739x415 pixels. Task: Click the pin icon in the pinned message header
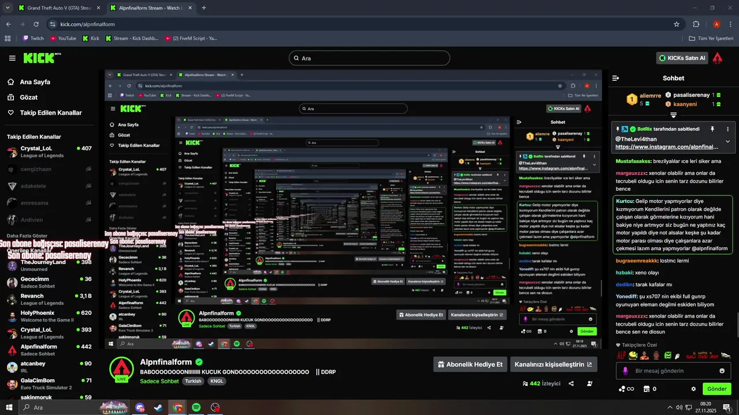coord(712,129)
